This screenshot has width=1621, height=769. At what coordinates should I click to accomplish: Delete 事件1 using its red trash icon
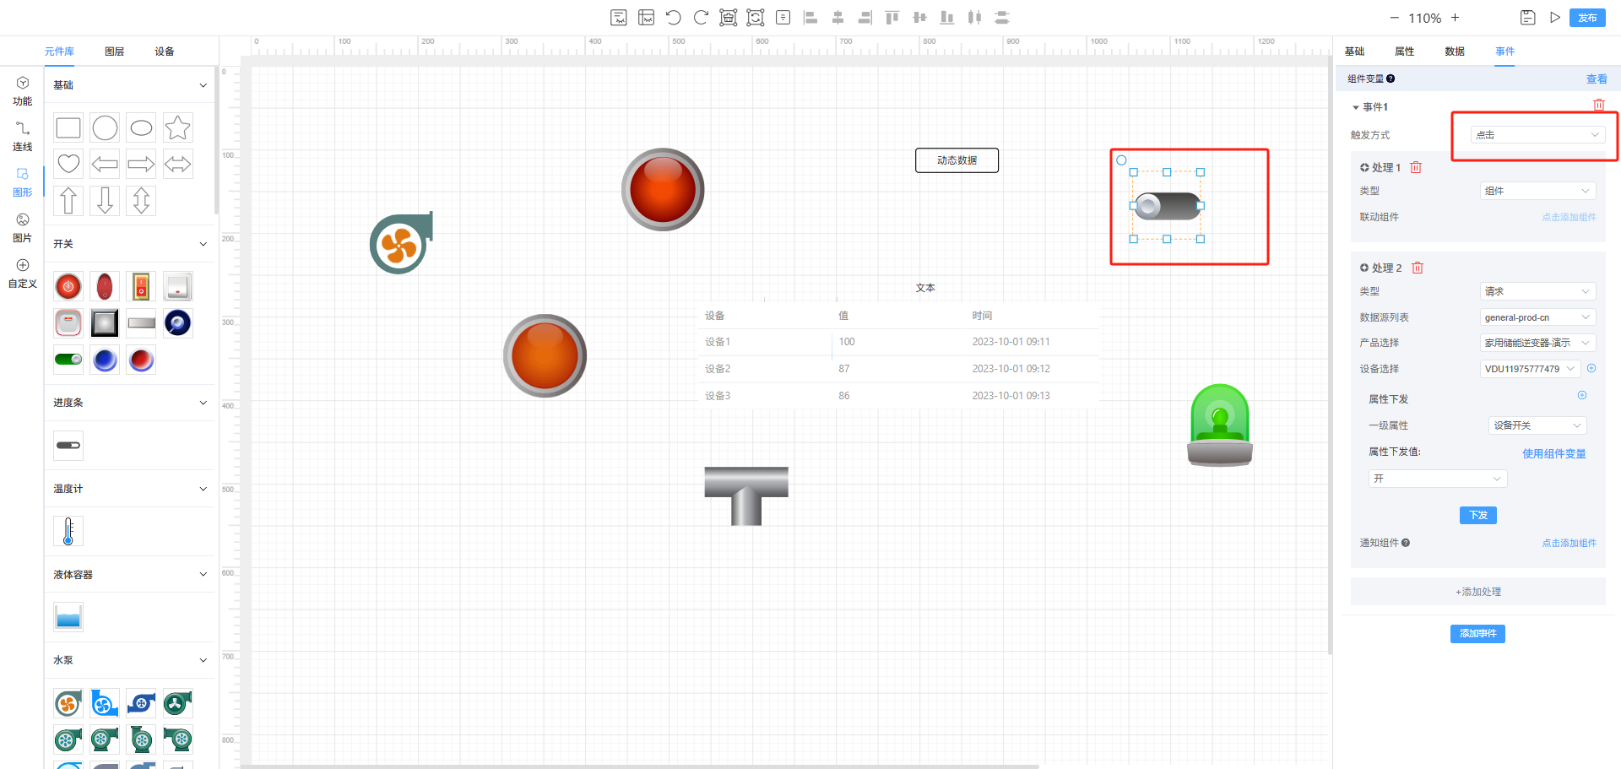(x=1598, y=106)
